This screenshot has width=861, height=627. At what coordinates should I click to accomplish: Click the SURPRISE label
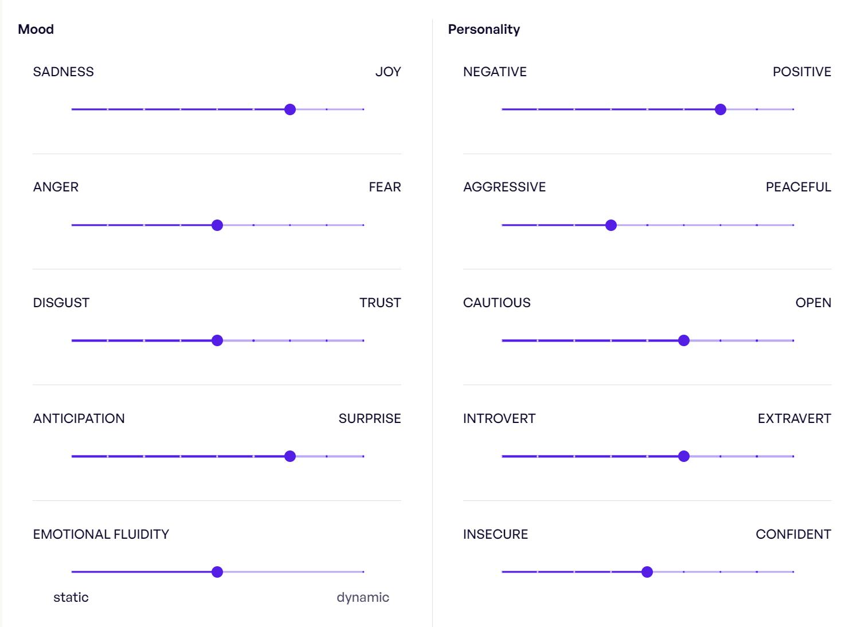[x=370, y=418]
